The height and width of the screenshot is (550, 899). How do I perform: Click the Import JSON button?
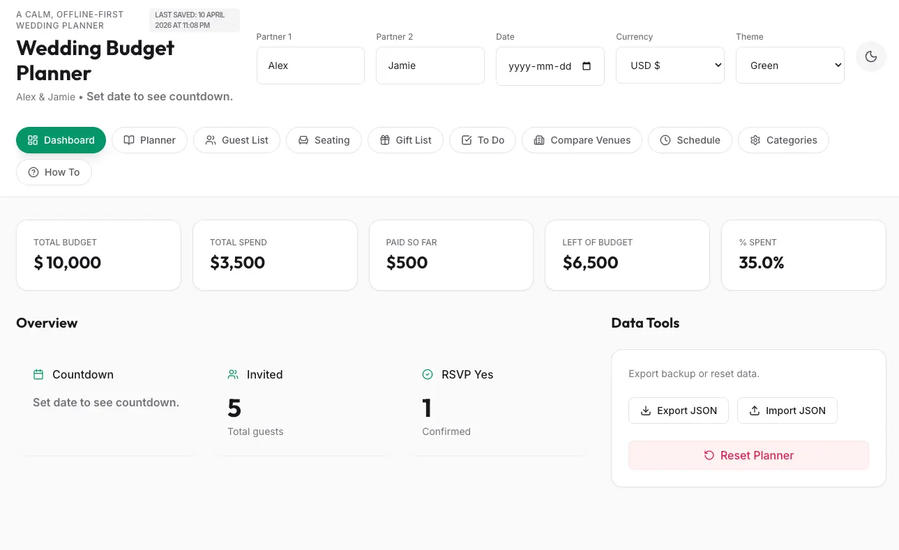787,411
